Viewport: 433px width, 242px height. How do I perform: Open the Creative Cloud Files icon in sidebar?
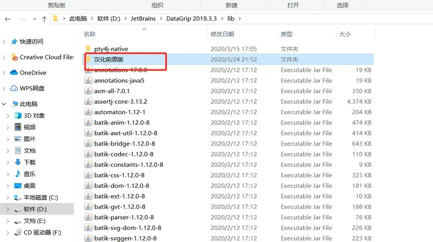tap(15, 57)
